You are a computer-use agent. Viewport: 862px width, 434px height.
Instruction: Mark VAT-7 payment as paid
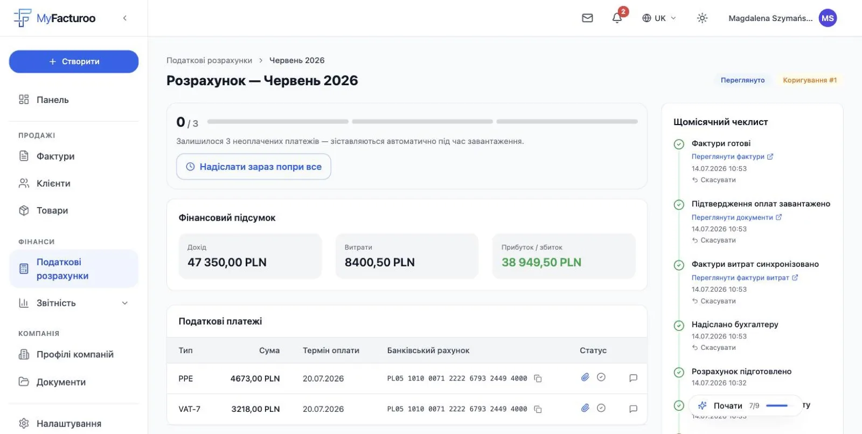click(x=601, y=408)
